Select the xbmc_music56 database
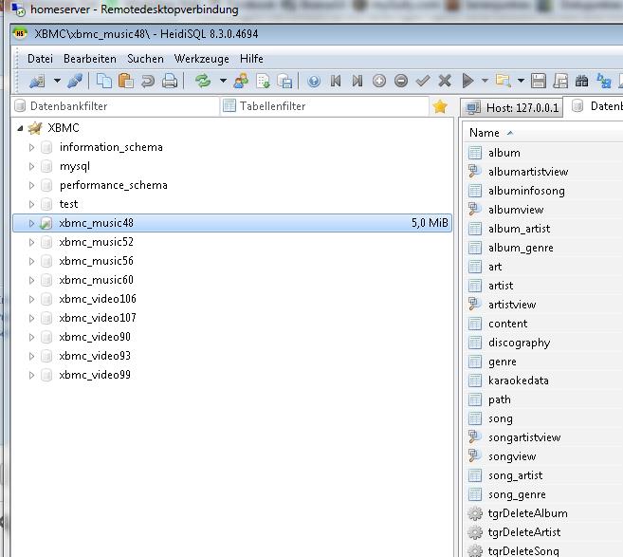 click(x=96, y=261)
